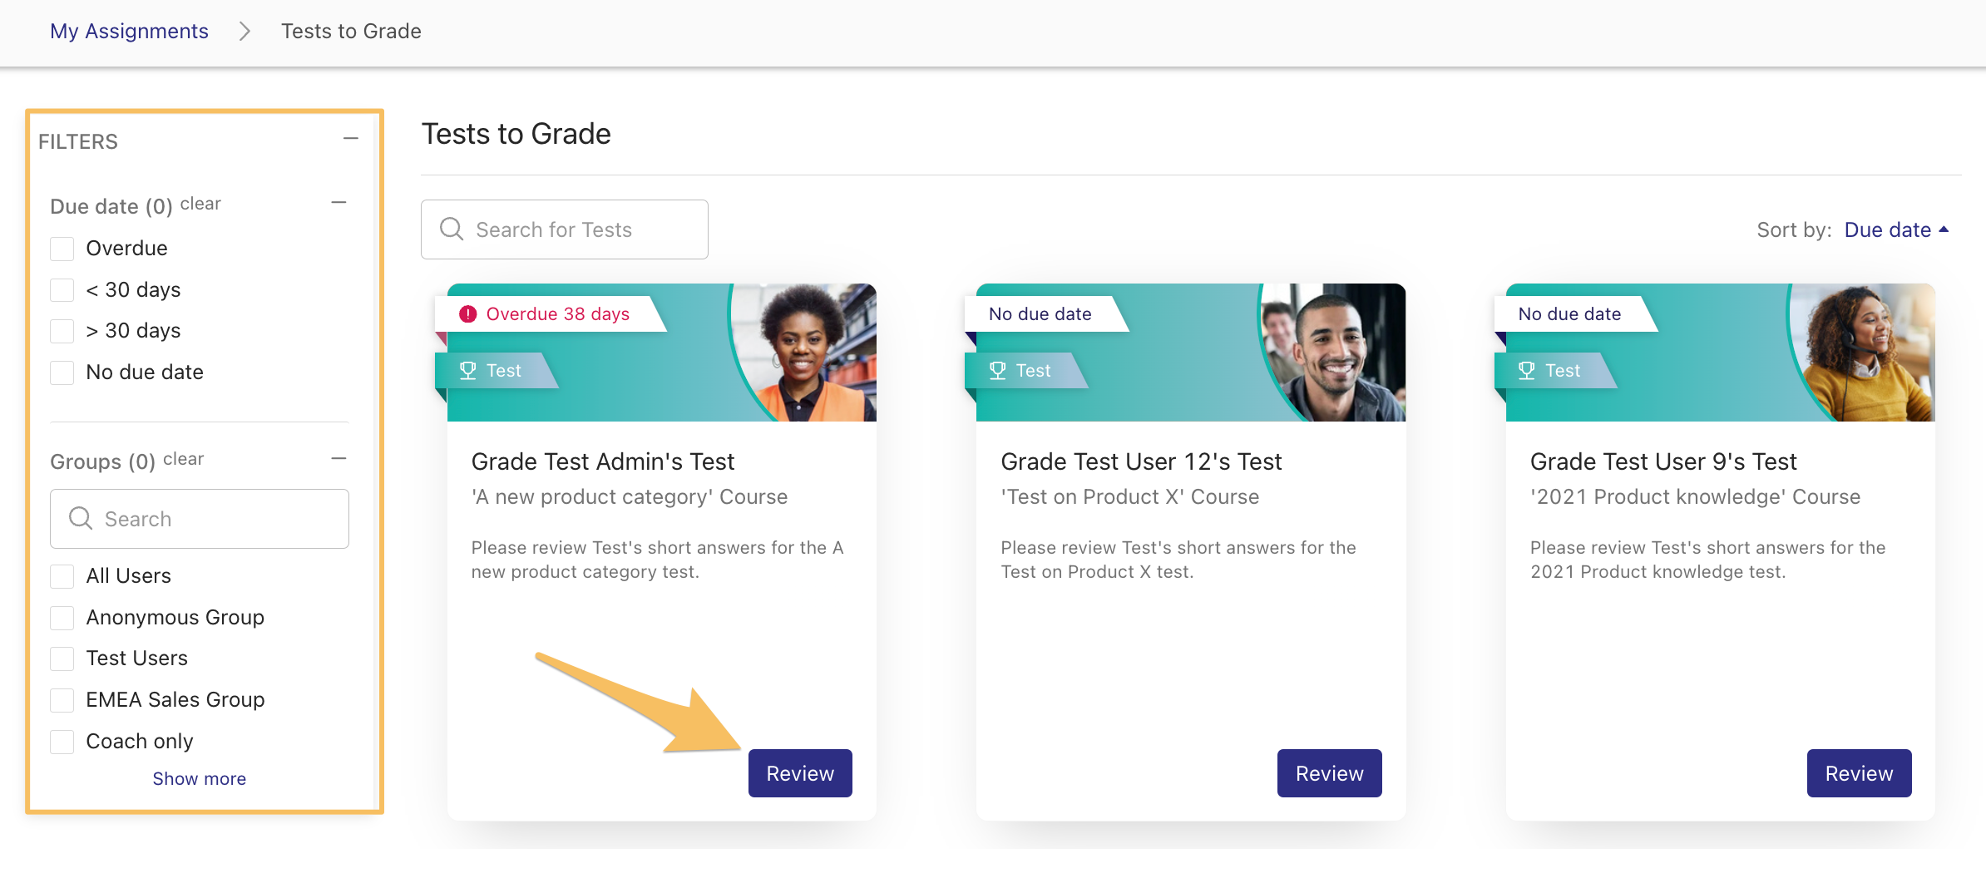Tick the EMEA Sales Group checkbox

[x=62, y=700]
